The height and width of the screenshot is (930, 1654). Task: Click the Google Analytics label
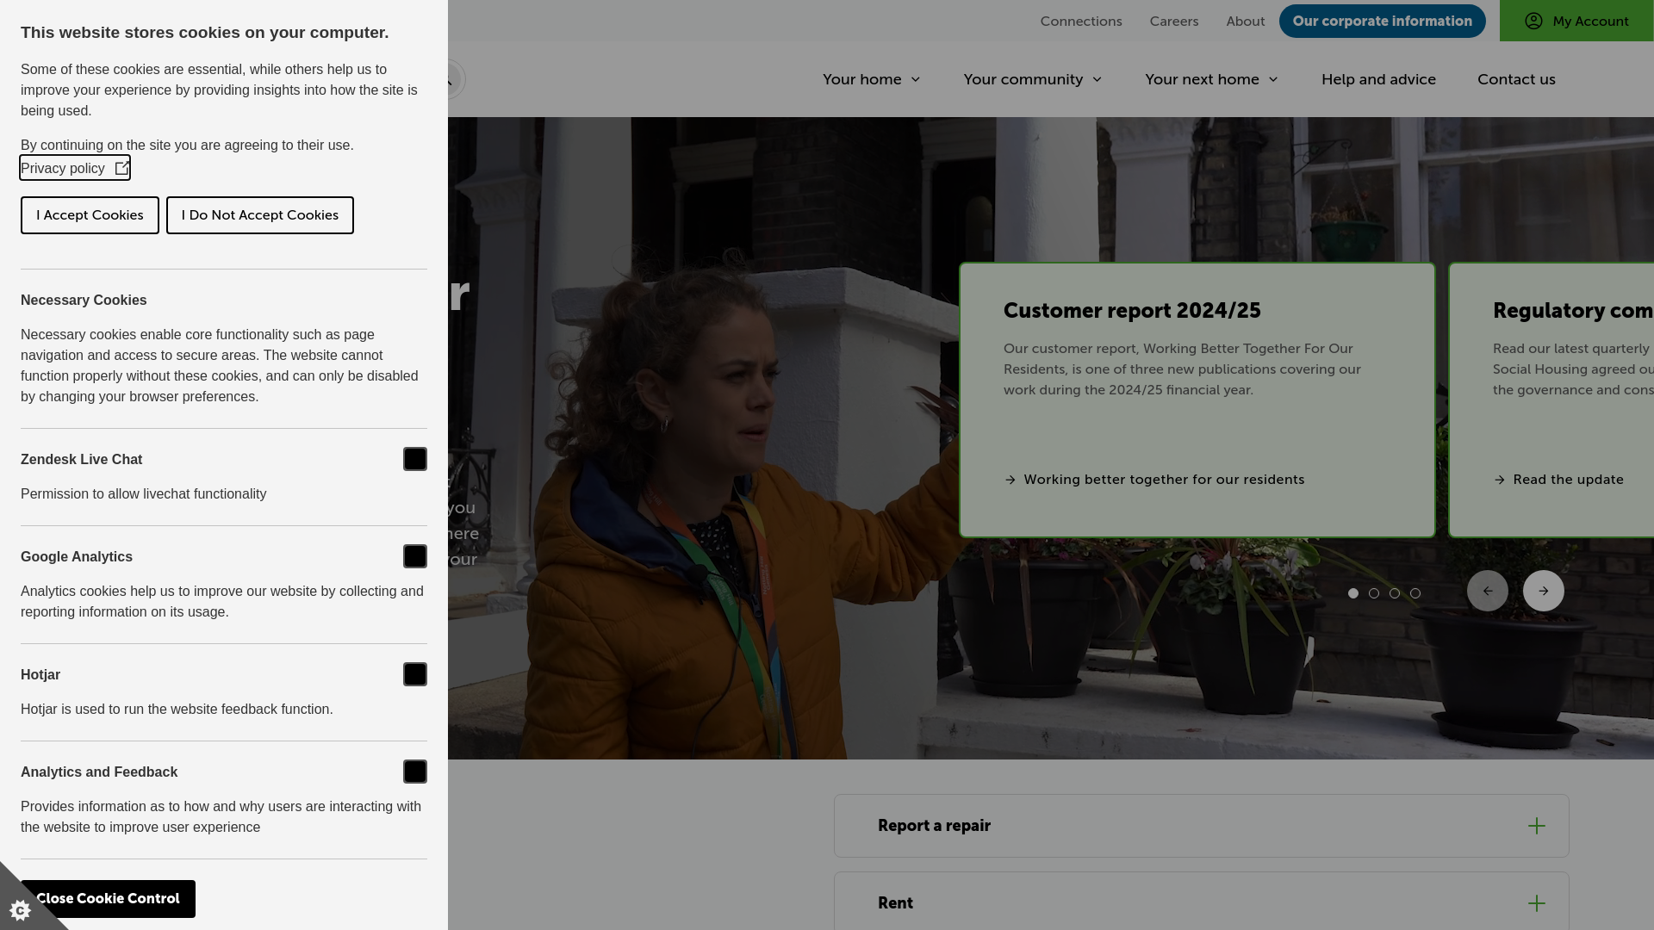pos(77,557)
